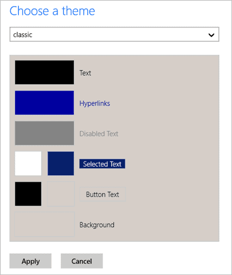Select the black Button Text foreground swatch
Viewport: 232px width, 275px height.
[28, 194]
